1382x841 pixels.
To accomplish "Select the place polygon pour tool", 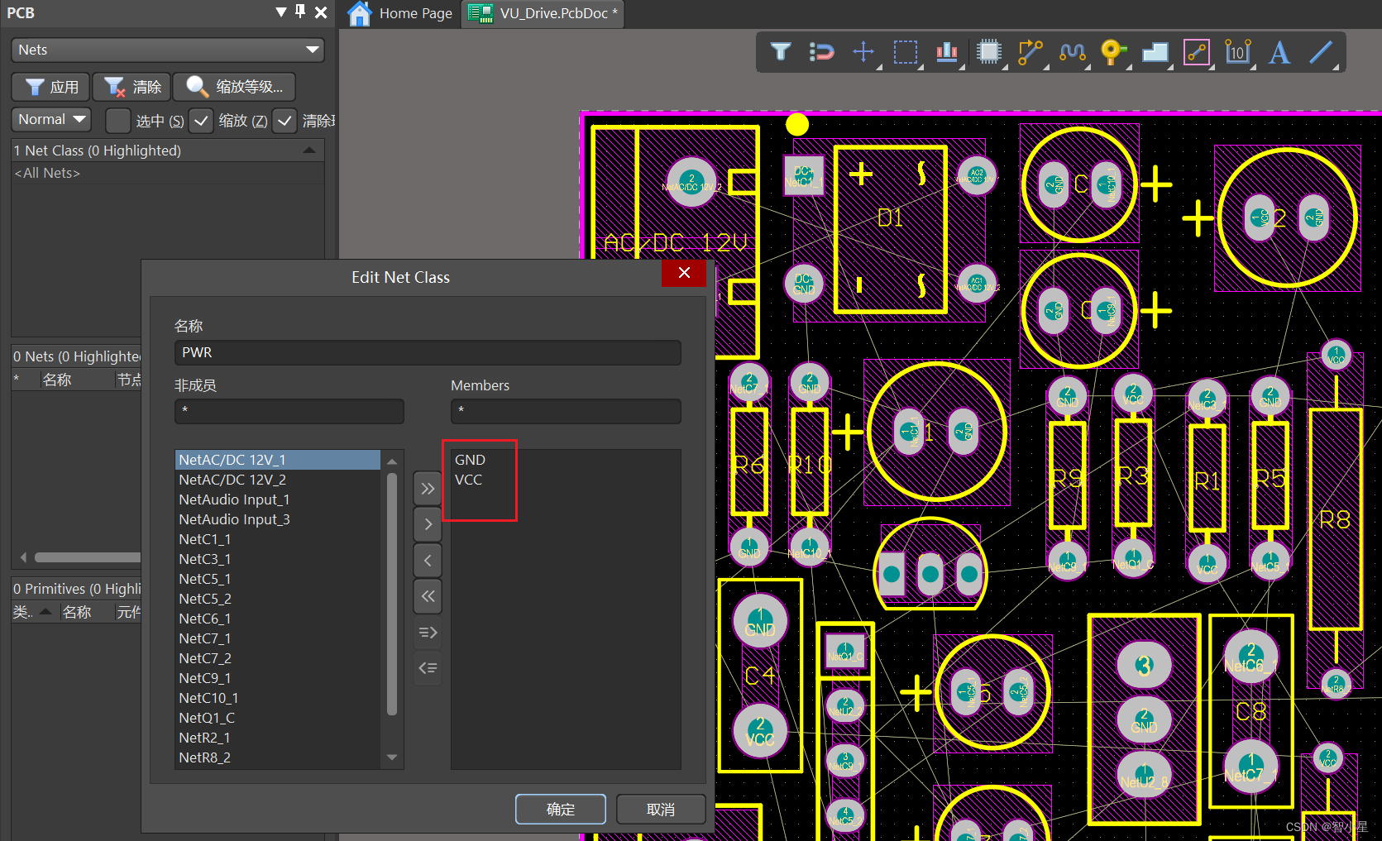I will (1155, 52).
